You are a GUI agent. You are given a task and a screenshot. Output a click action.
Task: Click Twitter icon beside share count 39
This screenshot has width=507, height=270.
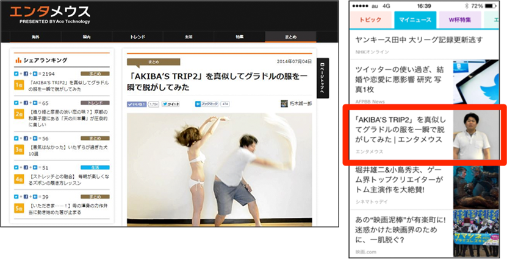click(16, 197)
